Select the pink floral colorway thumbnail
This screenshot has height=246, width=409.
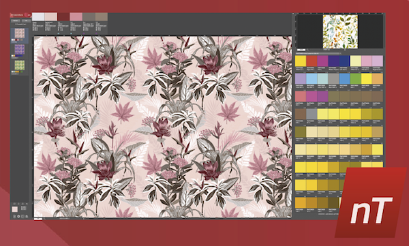pyautogui.click(x=20, y=33)
